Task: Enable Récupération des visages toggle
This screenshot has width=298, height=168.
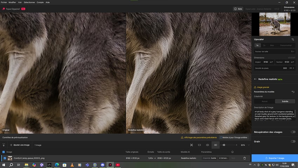Action: point(293,132)
